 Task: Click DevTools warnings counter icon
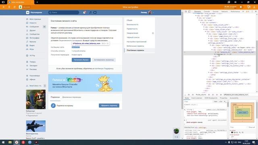247,12
